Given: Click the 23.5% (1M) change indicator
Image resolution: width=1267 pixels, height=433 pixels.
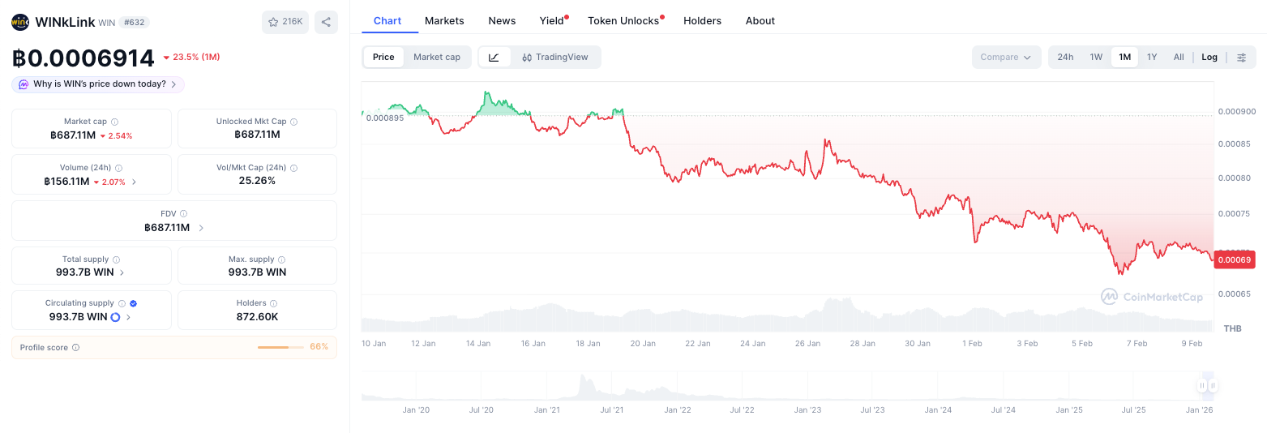Looking at the screenshot, I should (191, 58).
